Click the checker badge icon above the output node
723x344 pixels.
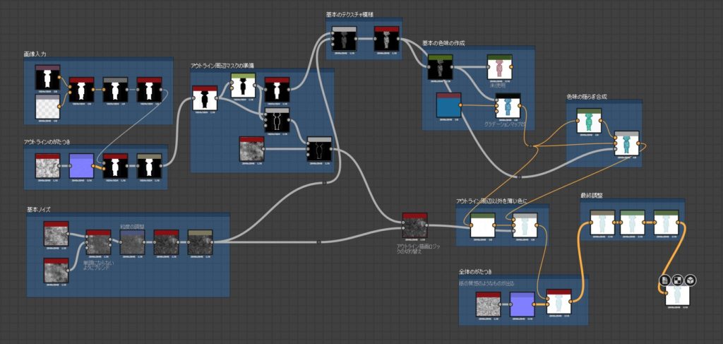tap(678, 280)
